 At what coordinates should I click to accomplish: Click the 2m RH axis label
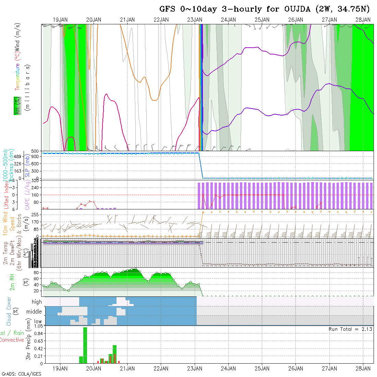12,282
